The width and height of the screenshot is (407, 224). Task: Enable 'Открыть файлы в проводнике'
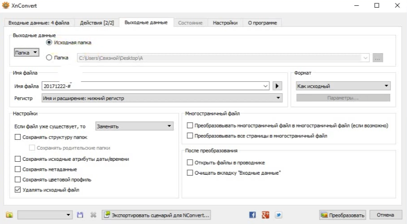pyautogui.click(x=190, y=162)
